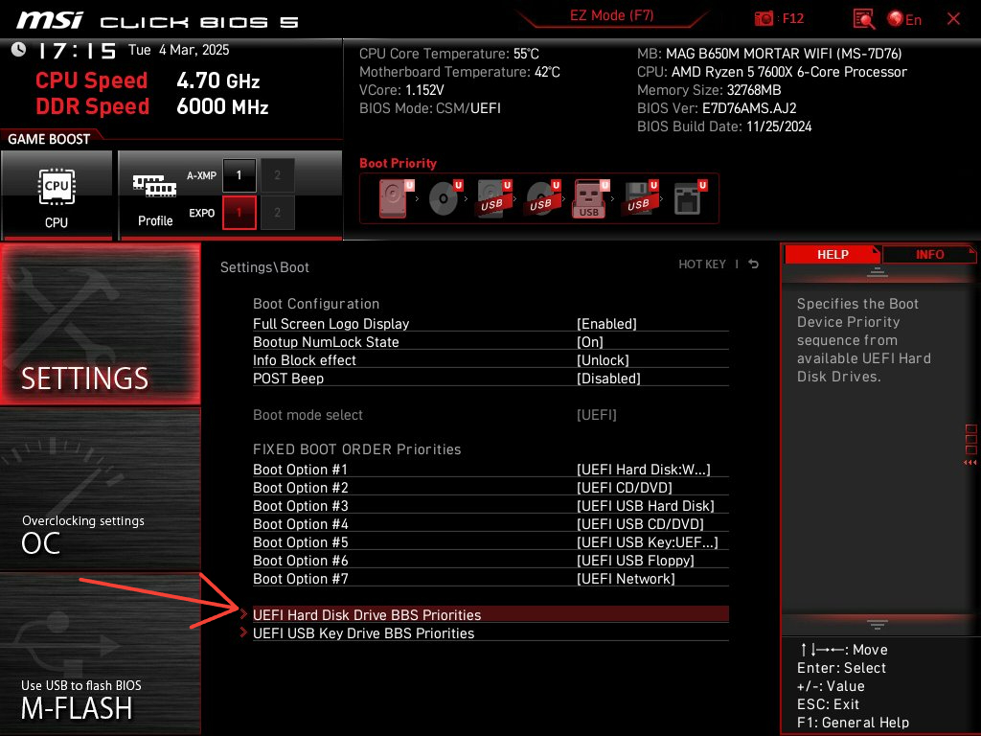Click the hard disk icon in Boot Priority
The height and width of the screenshot is (736, 981).
[x=393, y=198]
